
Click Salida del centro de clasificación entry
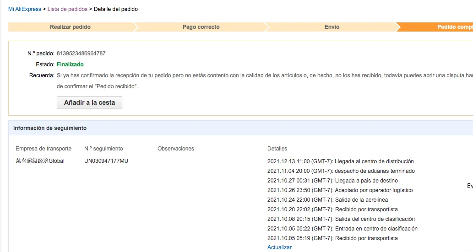tap(341, 219)
